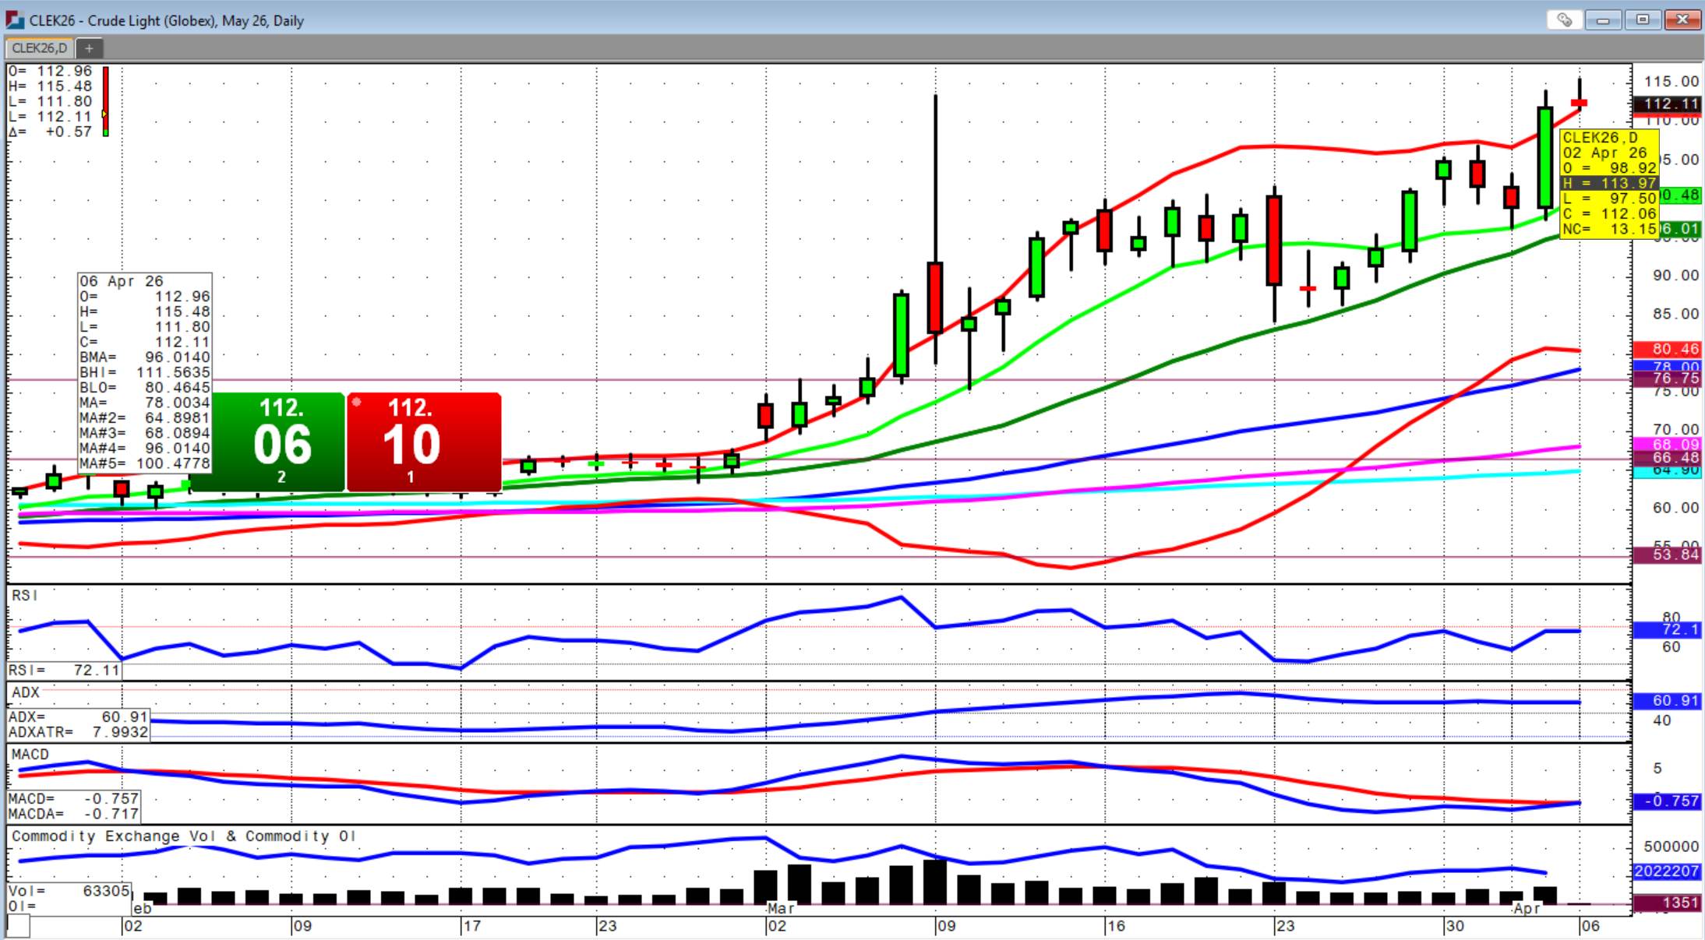Click the red-green price range bar indicator
Image resolution: width=1705 pixels, height=940 pixels.
point(106,101)
